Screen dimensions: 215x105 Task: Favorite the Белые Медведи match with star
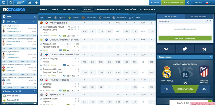(41, 65)
